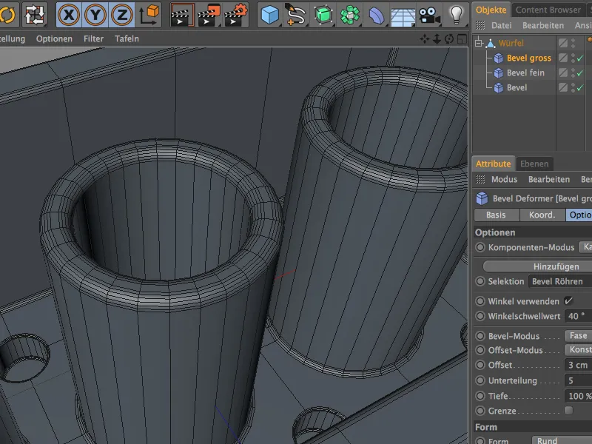Open the Modus menu in Attribute Manager
The width and height of the screenshot is (592, 444).
pyautogui.click(x=504, y=179)
